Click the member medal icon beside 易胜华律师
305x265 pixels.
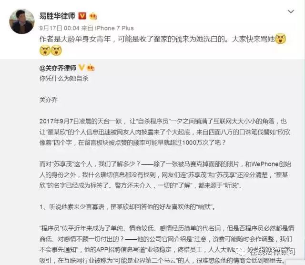tap(93, 16)
